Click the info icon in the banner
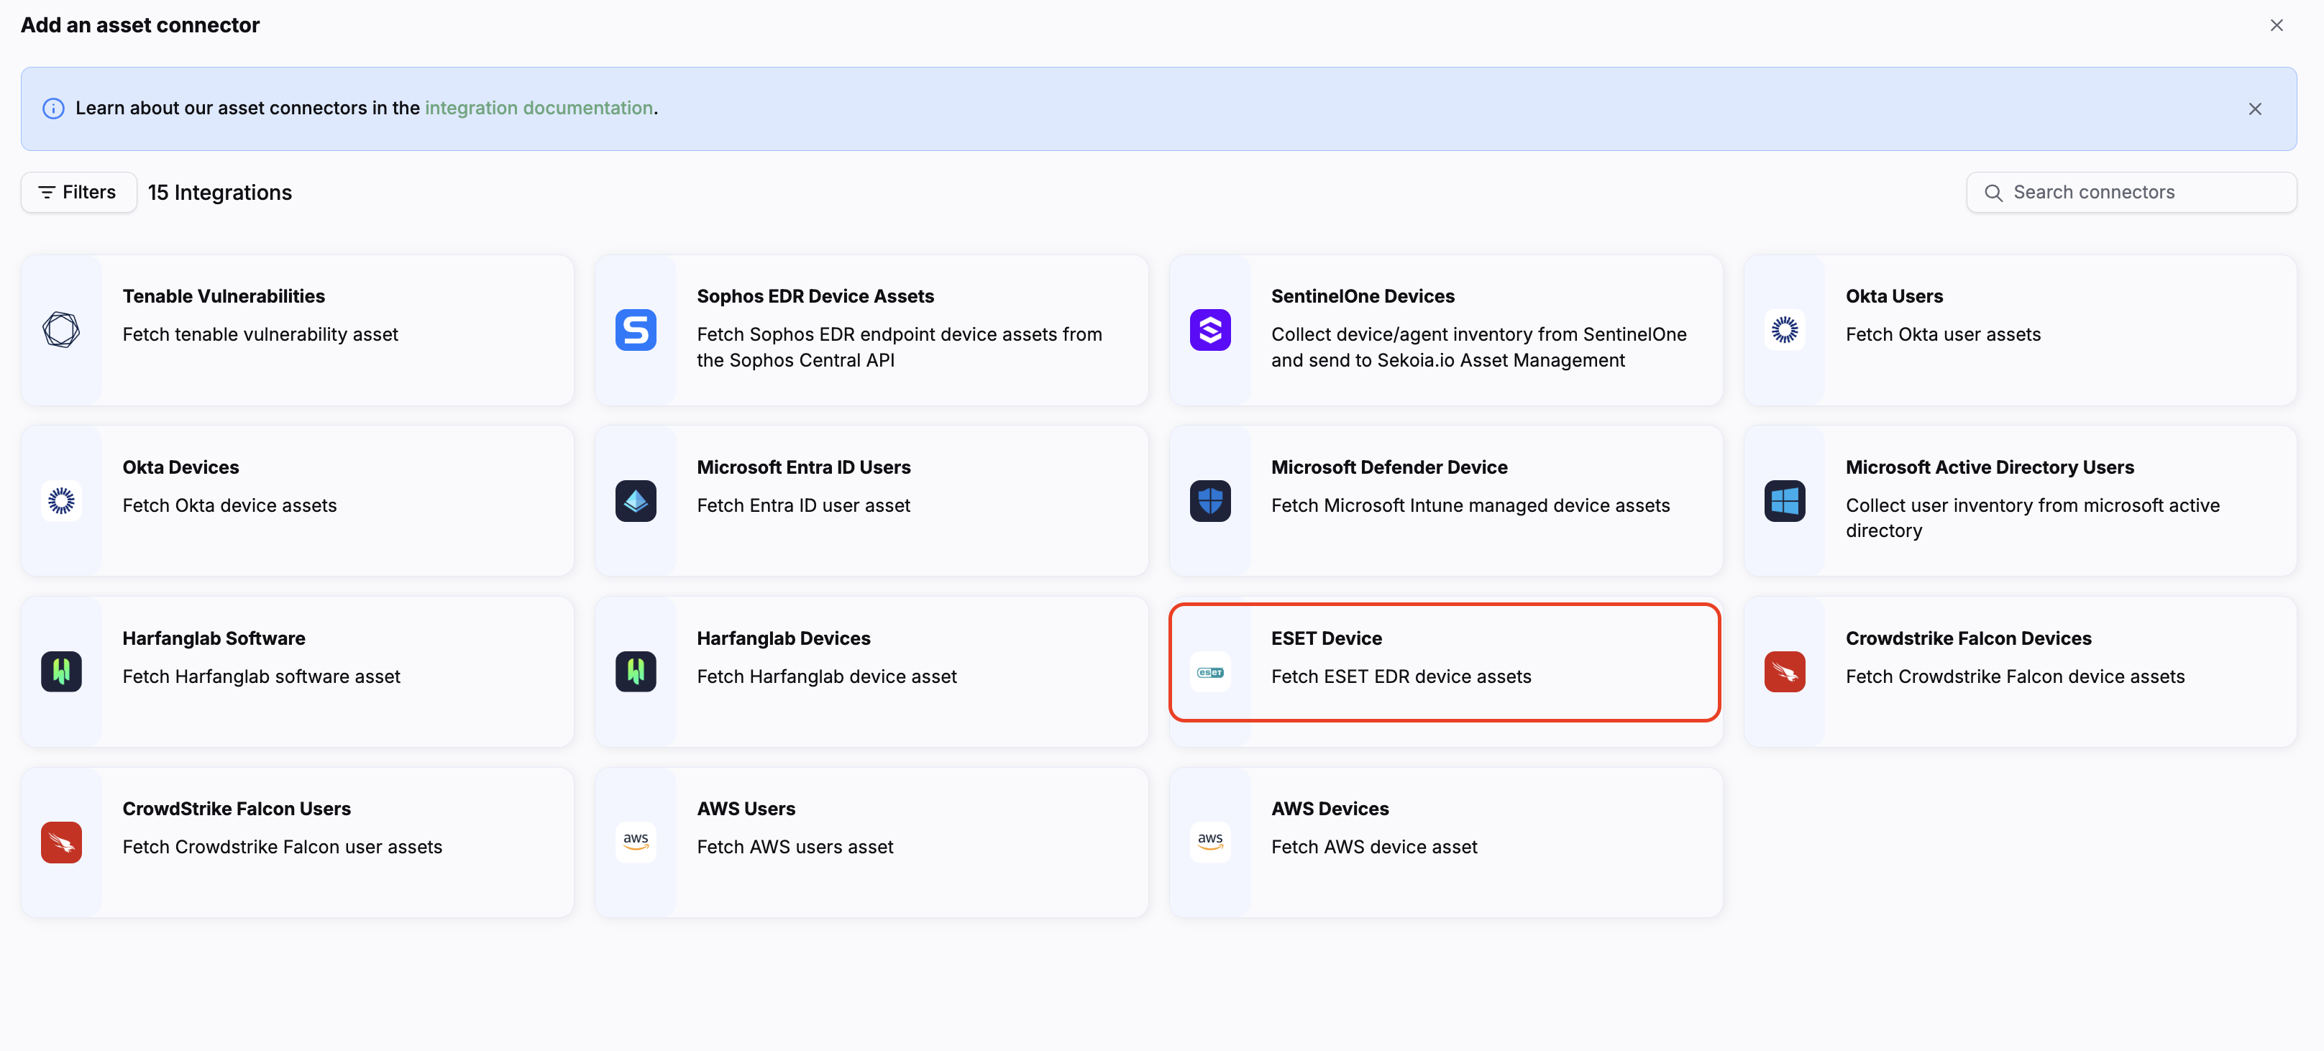Screen dimensions: 2324x1051 tap(53, 109)
